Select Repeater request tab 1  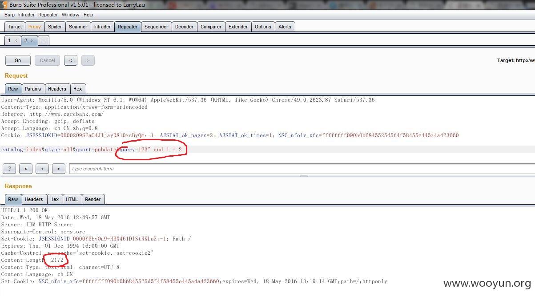pyautogui.click(x=9, y=40)
